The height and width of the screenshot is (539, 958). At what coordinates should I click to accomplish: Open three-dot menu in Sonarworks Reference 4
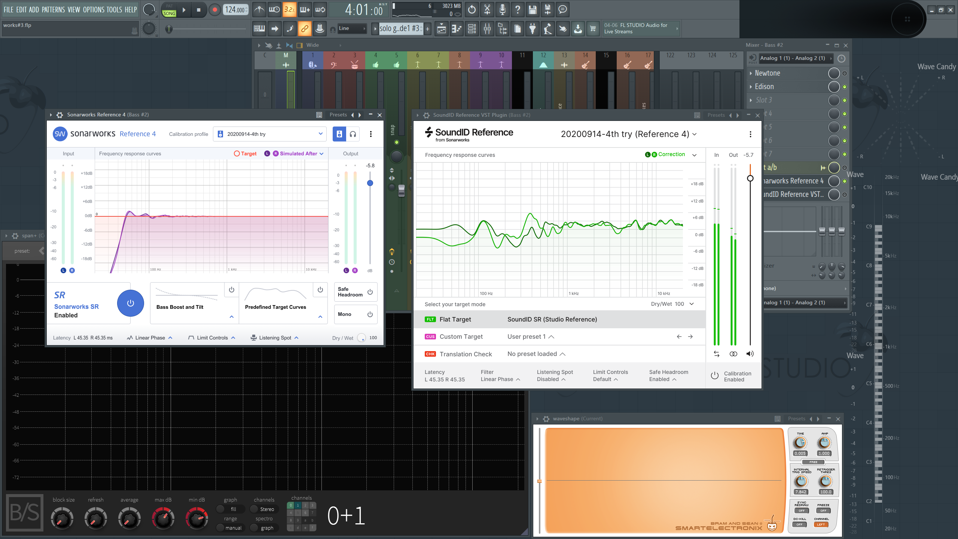click(371, 134)
